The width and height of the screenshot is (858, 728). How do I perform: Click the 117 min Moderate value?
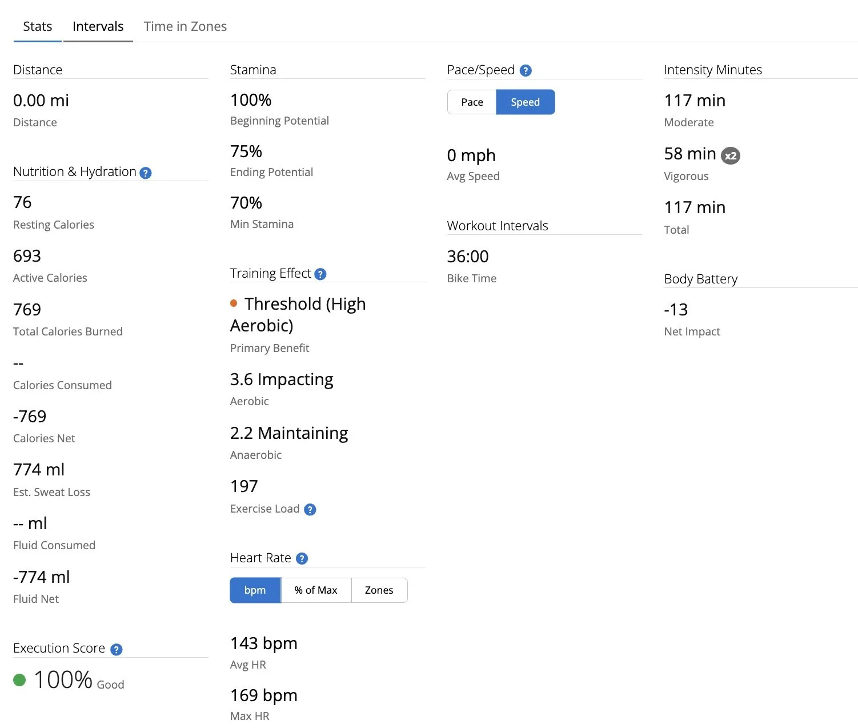click(695, 101)
